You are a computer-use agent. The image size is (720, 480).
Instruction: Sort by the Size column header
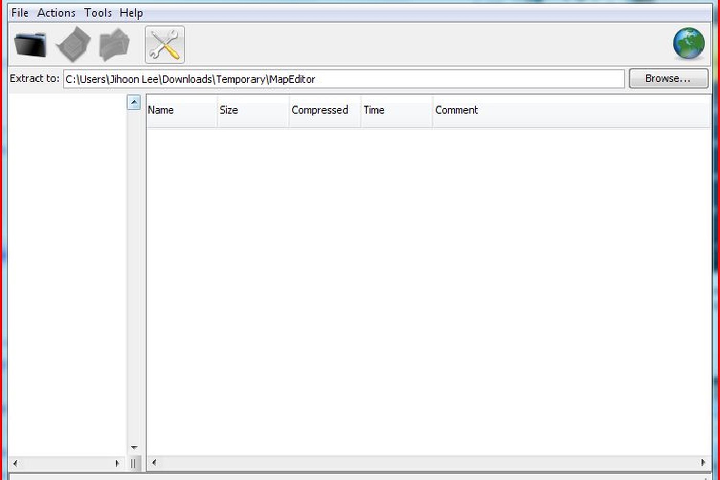[x=253, y=110]
